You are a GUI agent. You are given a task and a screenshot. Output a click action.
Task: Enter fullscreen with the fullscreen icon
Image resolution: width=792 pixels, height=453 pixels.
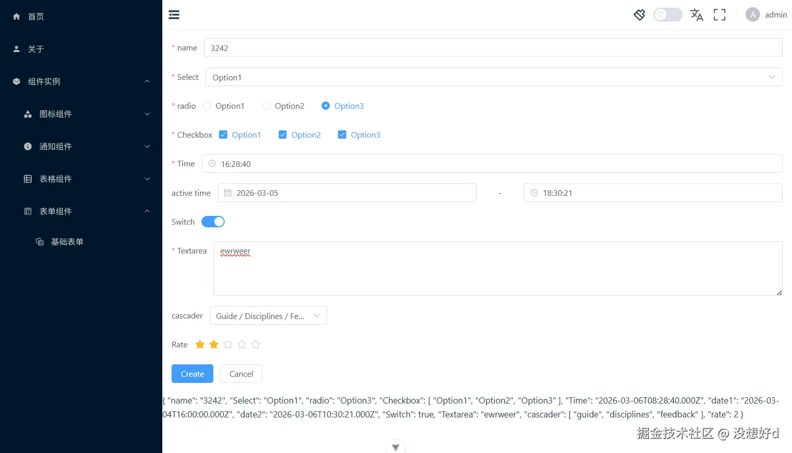tap(719, 14)
